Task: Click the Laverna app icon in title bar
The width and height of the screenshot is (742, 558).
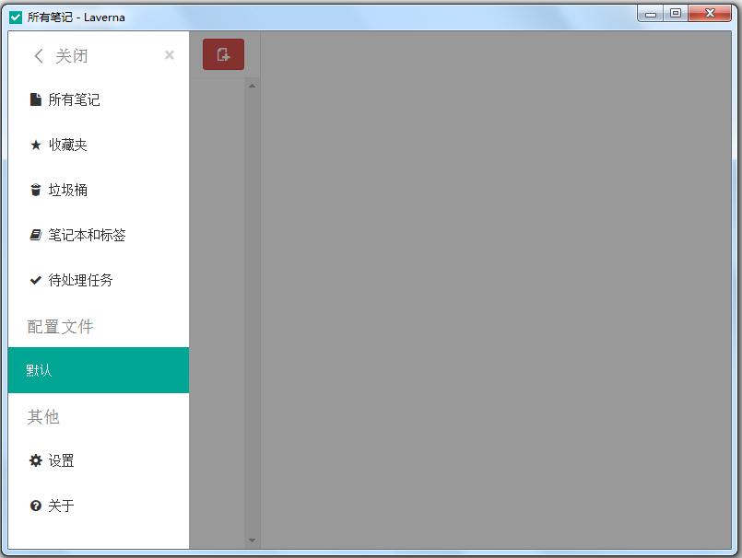Action: pyautogui.click(x=16, y=17)
